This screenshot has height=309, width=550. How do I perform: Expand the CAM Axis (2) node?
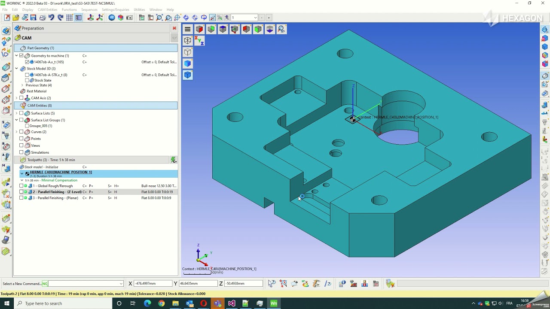coord(16,98)
